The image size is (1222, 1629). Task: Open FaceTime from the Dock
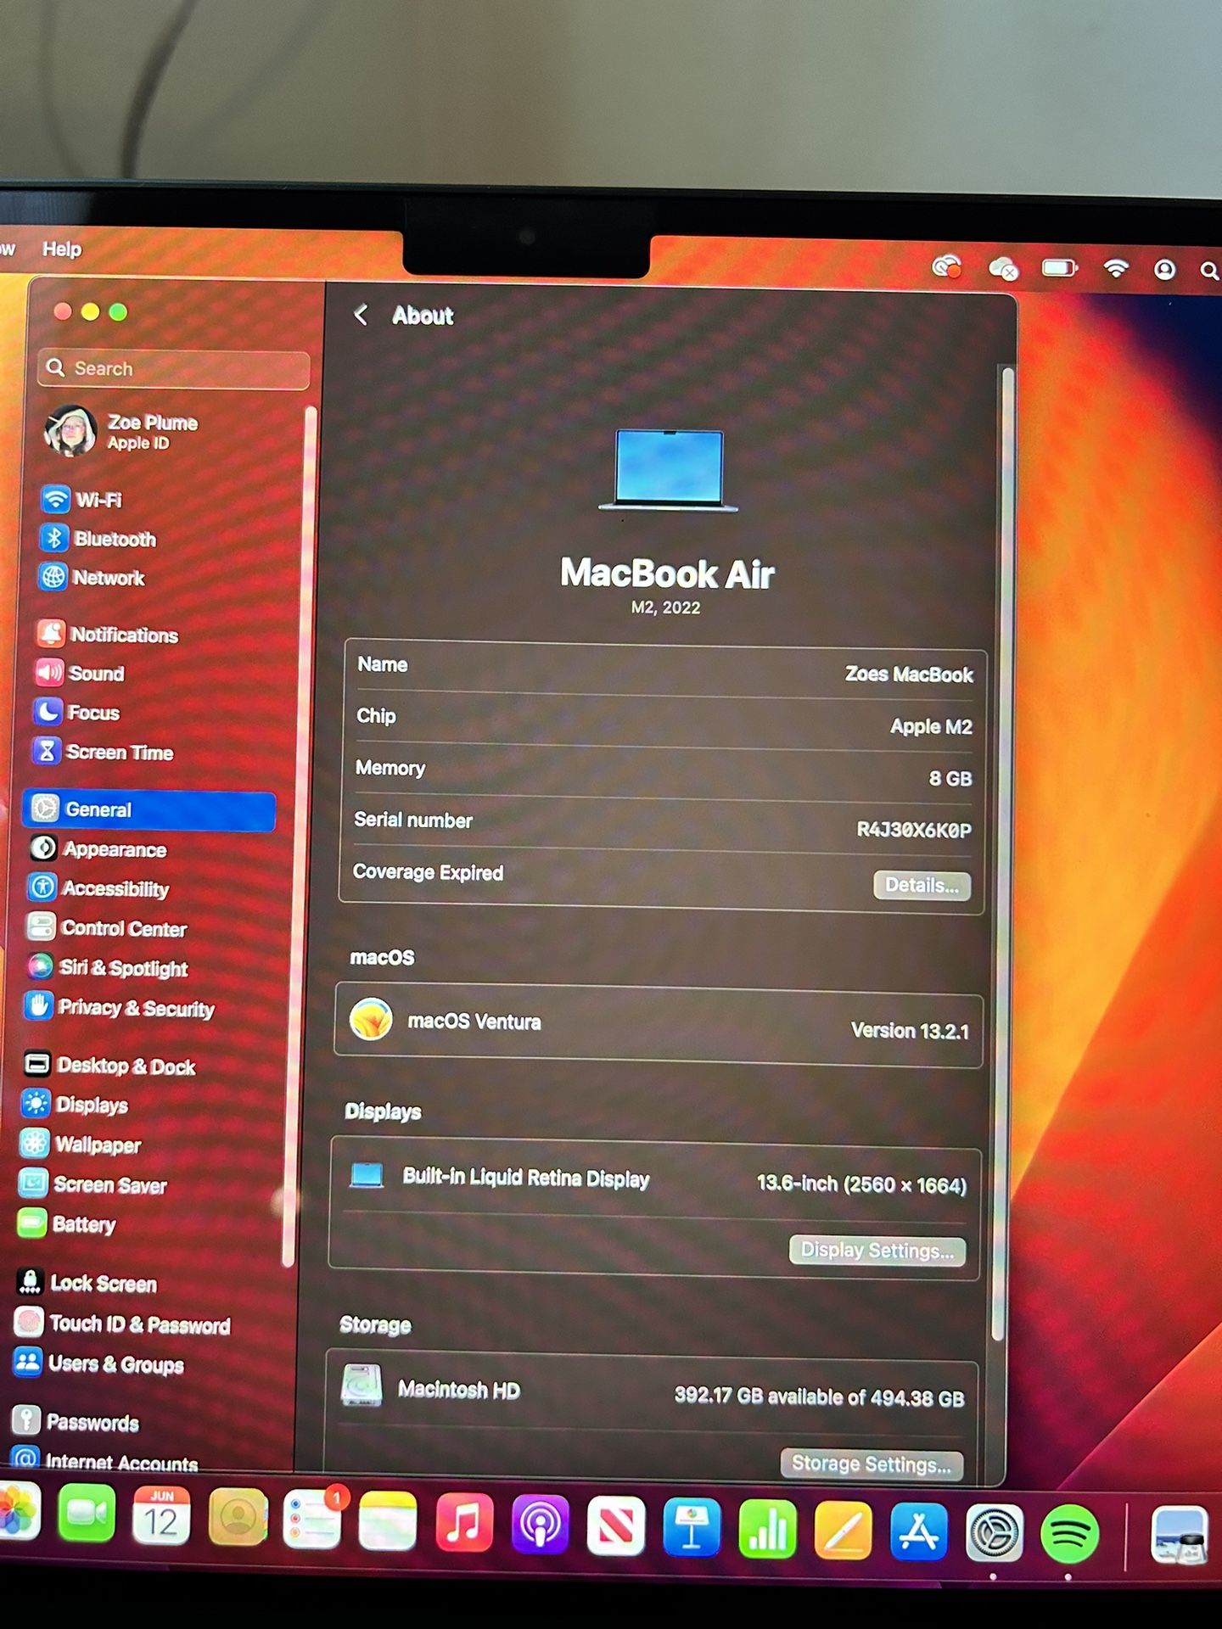(87, 1514)
